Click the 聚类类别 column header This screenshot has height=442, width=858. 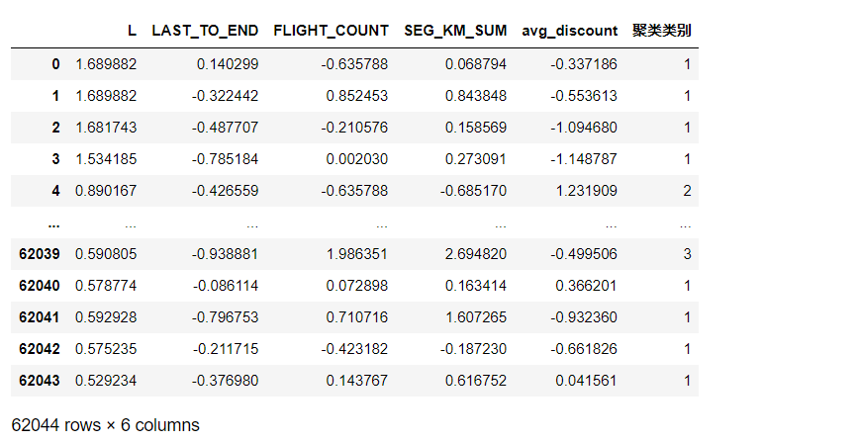point(661,31)
